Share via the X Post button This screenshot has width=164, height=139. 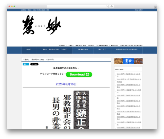pos(34,64)
